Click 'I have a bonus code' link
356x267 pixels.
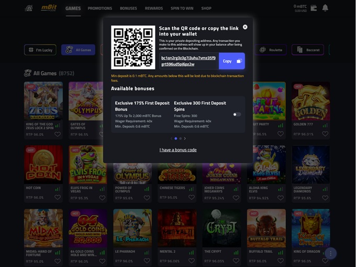(178, 150)
